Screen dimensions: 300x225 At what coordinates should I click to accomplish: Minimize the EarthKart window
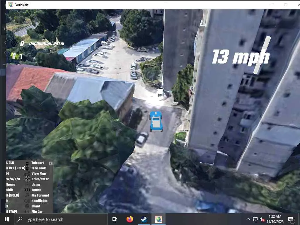pyautogui.click(x=272, y=5)
